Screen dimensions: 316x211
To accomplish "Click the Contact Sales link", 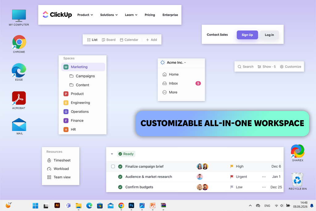I will 217,35.
